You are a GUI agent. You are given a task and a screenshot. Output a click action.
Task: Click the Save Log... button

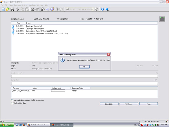[x=109, y=104]
